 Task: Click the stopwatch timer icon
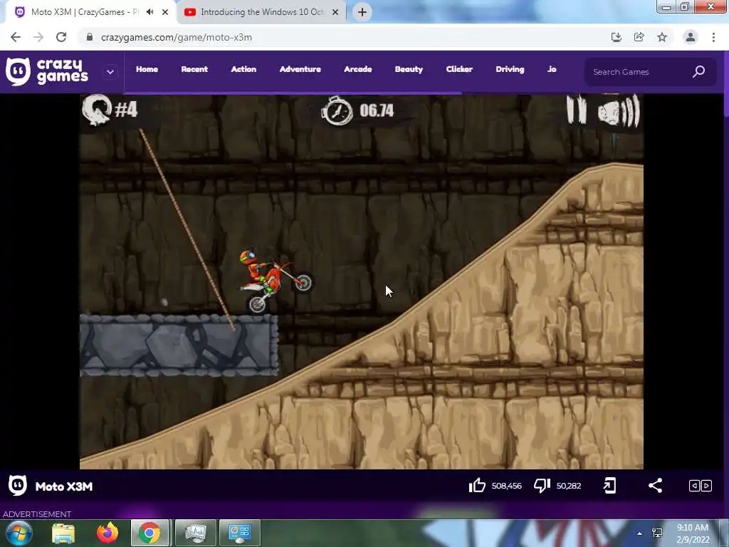pos(337,110)
